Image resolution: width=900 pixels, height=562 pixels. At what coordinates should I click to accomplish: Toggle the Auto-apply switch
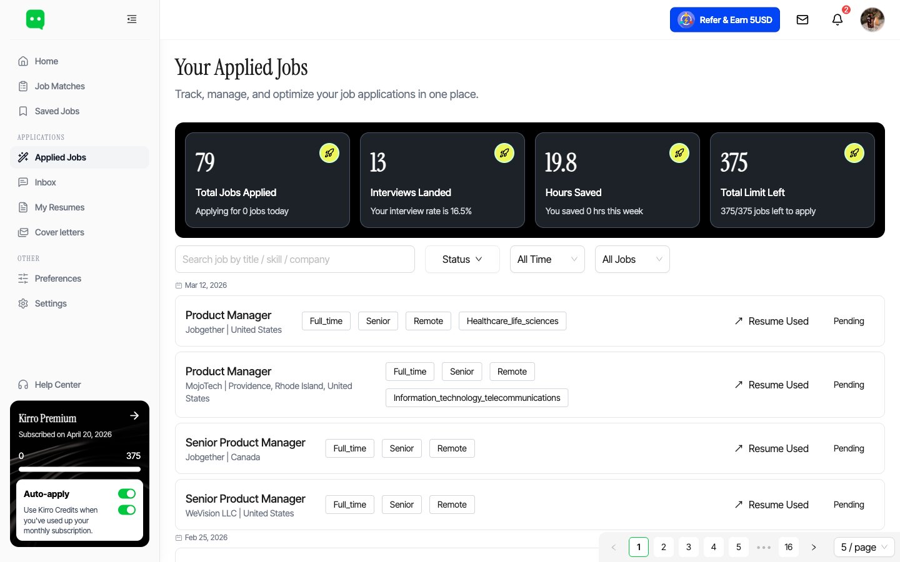pos(127,494)
